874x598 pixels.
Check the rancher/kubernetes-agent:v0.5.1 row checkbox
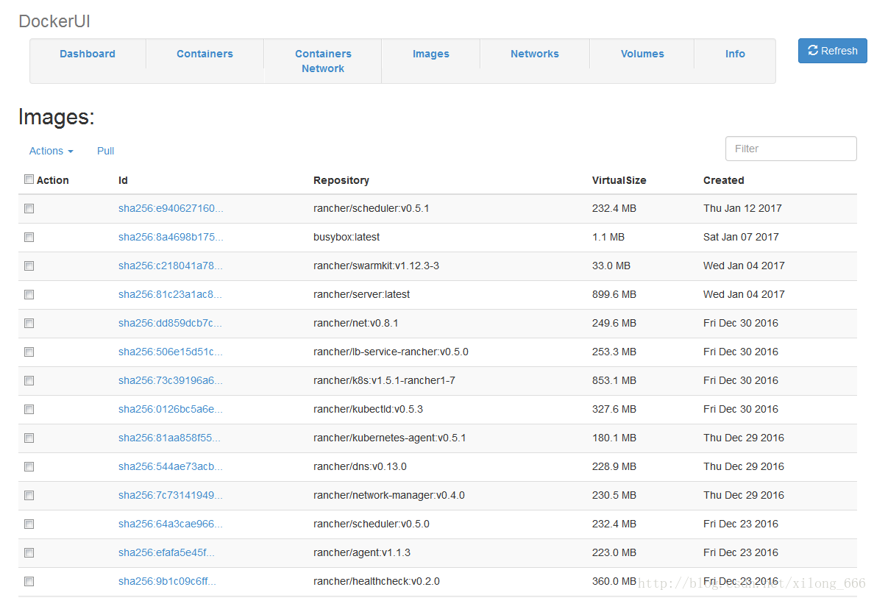pos(29,438)
